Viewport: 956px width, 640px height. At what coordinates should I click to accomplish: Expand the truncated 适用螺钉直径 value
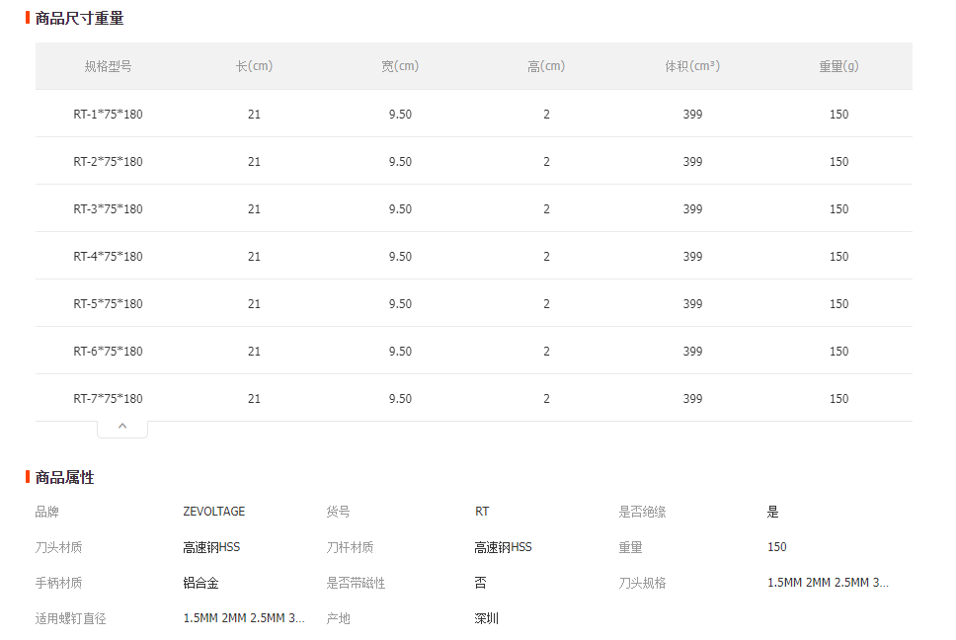pos(244,618)
